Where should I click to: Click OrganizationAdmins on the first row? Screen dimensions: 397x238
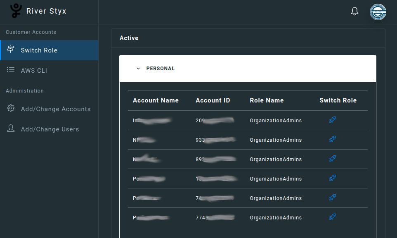coord(276,120)
